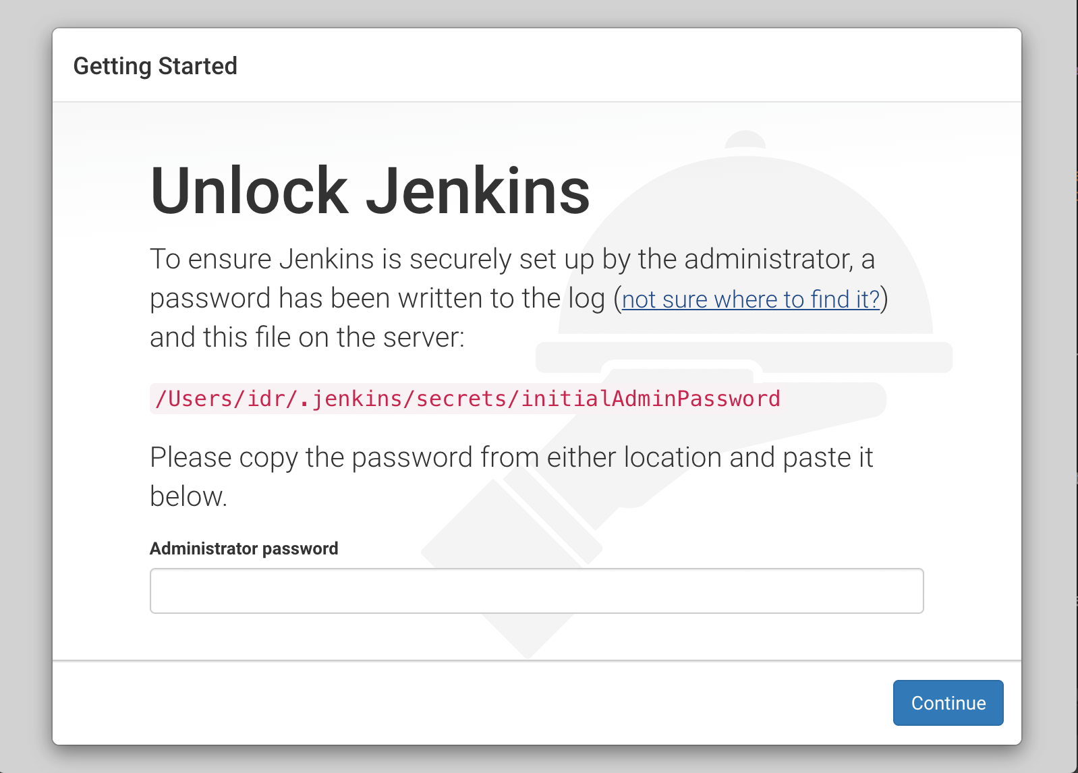
Task: Click the 'Administrator password' field label
Action: click(x=244, y=548)
